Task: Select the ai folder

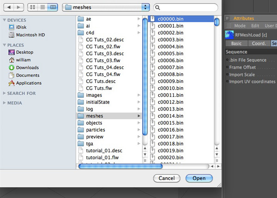Action: 109,26
